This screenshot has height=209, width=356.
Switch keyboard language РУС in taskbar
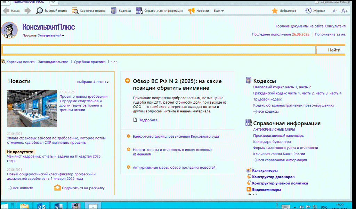tap(324, 207)
